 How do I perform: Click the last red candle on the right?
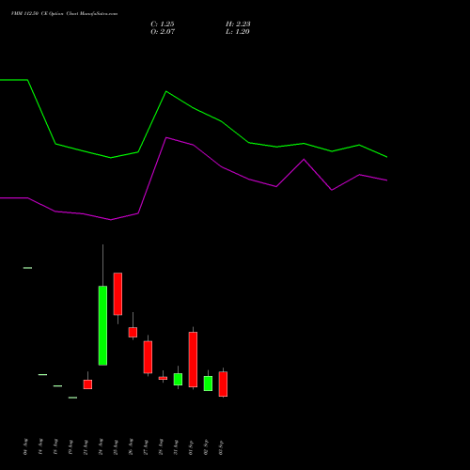point(223,384)
